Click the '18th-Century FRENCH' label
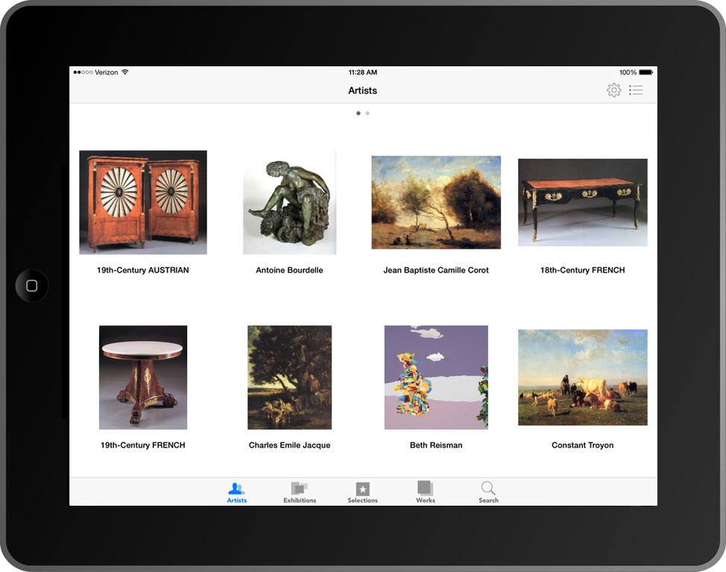The width and height of the screenshot is (726, 572). (x=582, y=270)
